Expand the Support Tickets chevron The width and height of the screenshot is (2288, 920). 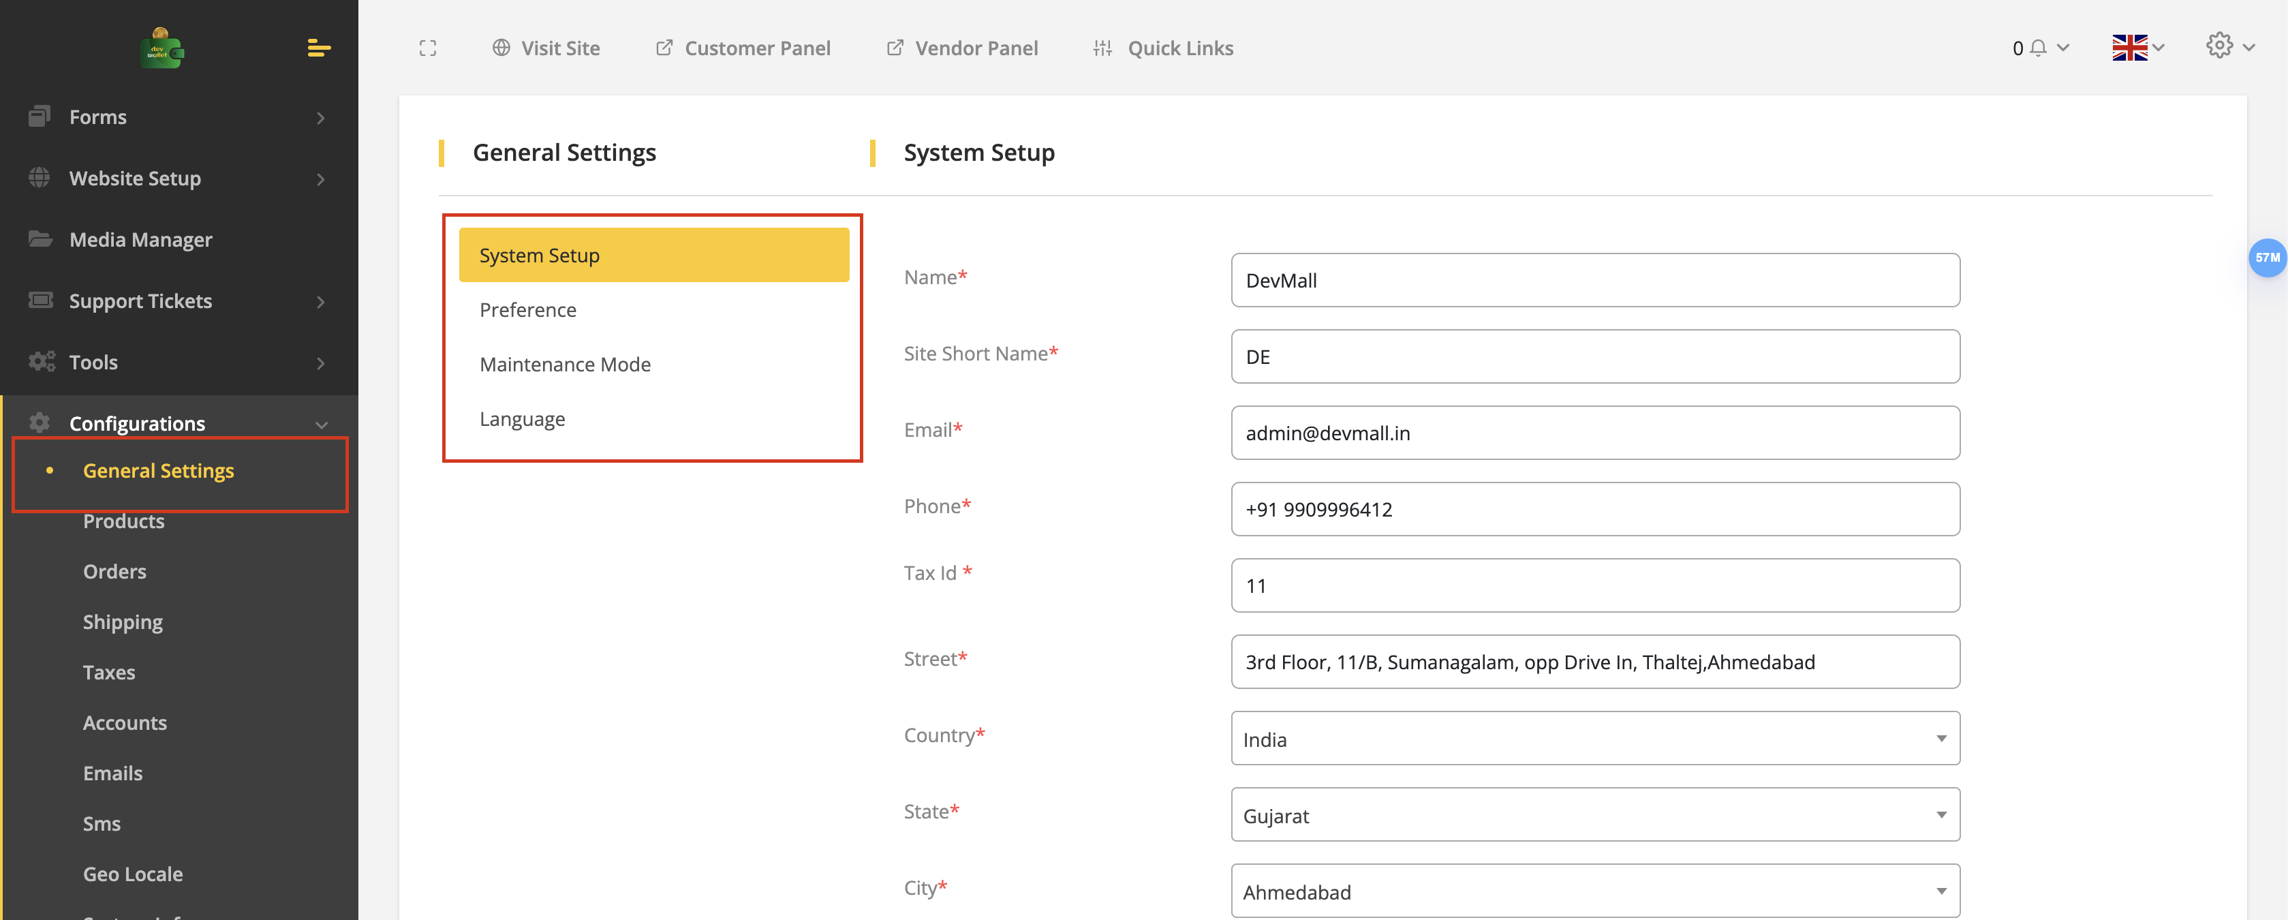click(x=321, y=301)
